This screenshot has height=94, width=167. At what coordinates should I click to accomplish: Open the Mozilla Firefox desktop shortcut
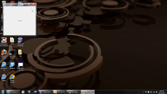click(4, 54)
